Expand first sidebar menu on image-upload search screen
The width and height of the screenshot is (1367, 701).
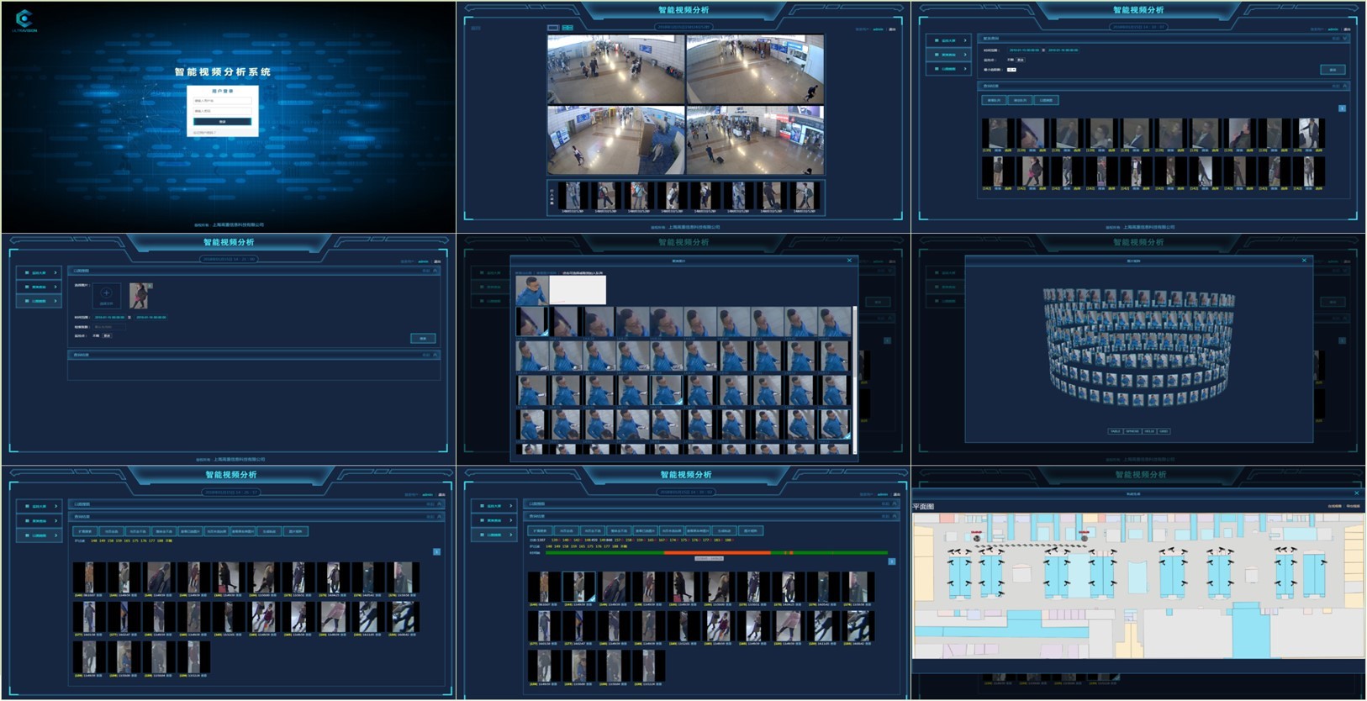pyautogui.click(x=39, y=272)
